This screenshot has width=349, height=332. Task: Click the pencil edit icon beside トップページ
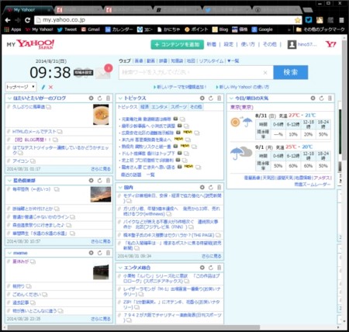(x=43, y=87)
